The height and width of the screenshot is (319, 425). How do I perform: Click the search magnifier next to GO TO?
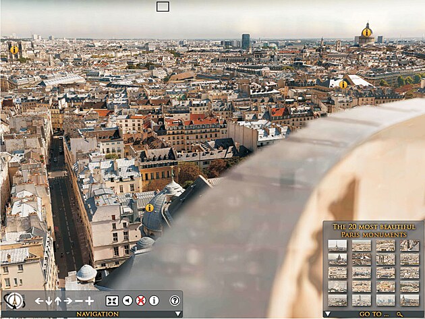[x=399, y=314]
